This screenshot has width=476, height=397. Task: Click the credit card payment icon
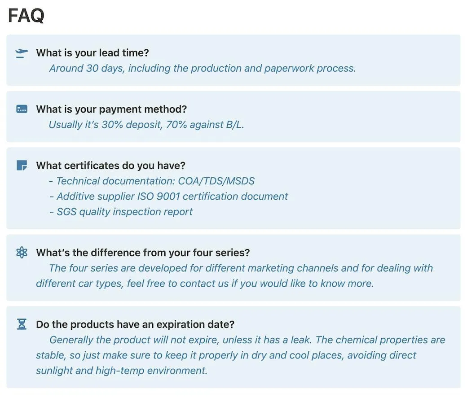point(22,109)
